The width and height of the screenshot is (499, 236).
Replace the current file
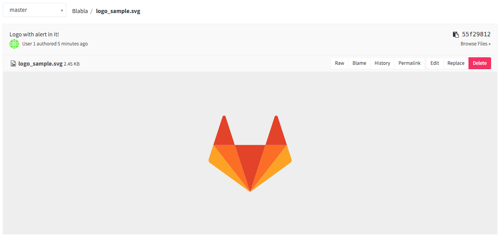(455, 63)
